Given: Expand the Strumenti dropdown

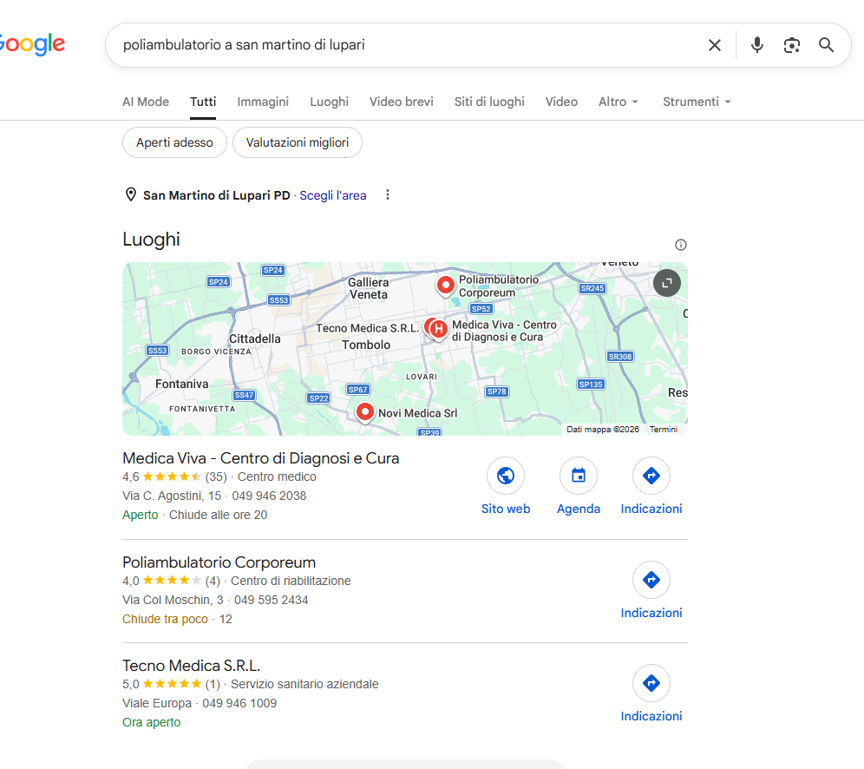Looking at the screenshot, I should [x=697, y=102].
